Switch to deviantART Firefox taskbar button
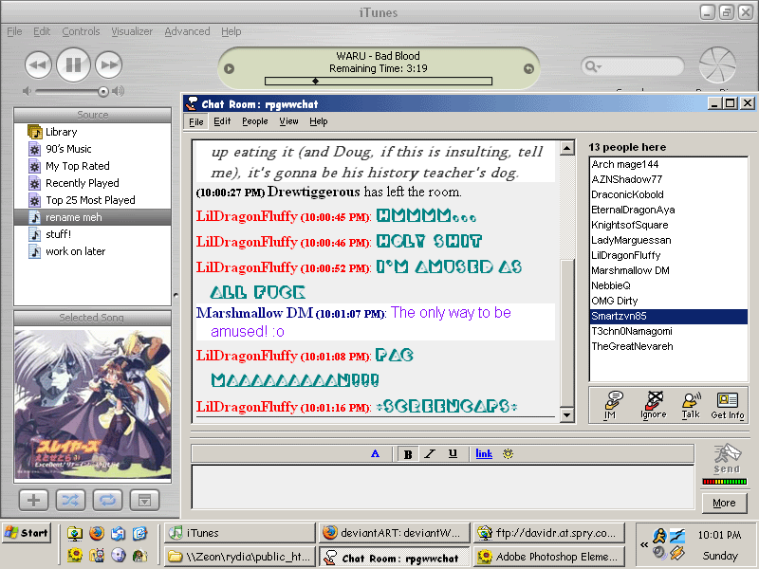The height and width of the screenshot is (569, 759). 394,533
